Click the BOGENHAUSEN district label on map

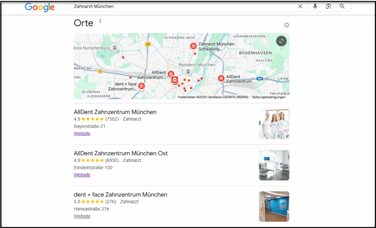(256, 53)
